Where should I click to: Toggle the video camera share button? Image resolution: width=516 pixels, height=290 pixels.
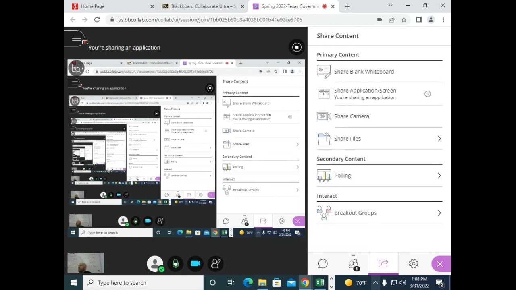[x=196, y=263]
